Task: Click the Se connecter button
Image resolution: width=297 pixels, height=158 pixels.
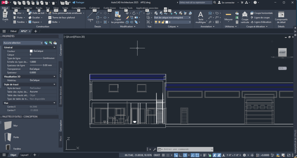Action: [227, 2]
